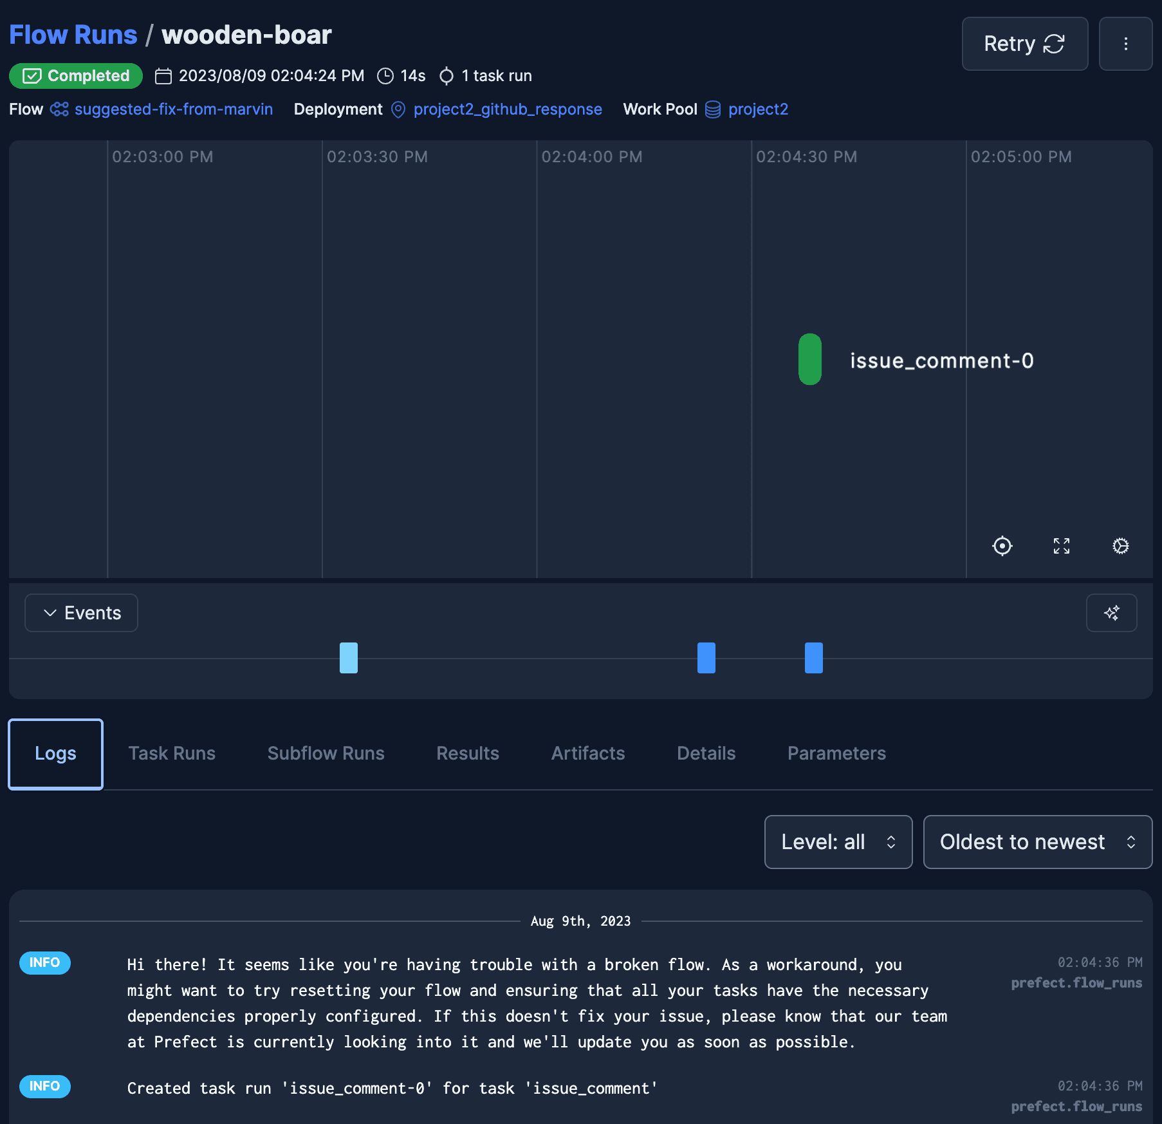Go to Flow Runs breadcrumb link
1162x1124 pixels.
pyautogui.click(x=73, y=35)
